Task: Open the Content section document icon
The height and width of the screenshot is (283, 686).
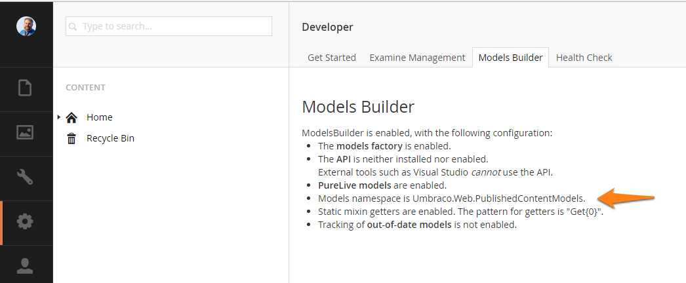Action: pos(25,88)
